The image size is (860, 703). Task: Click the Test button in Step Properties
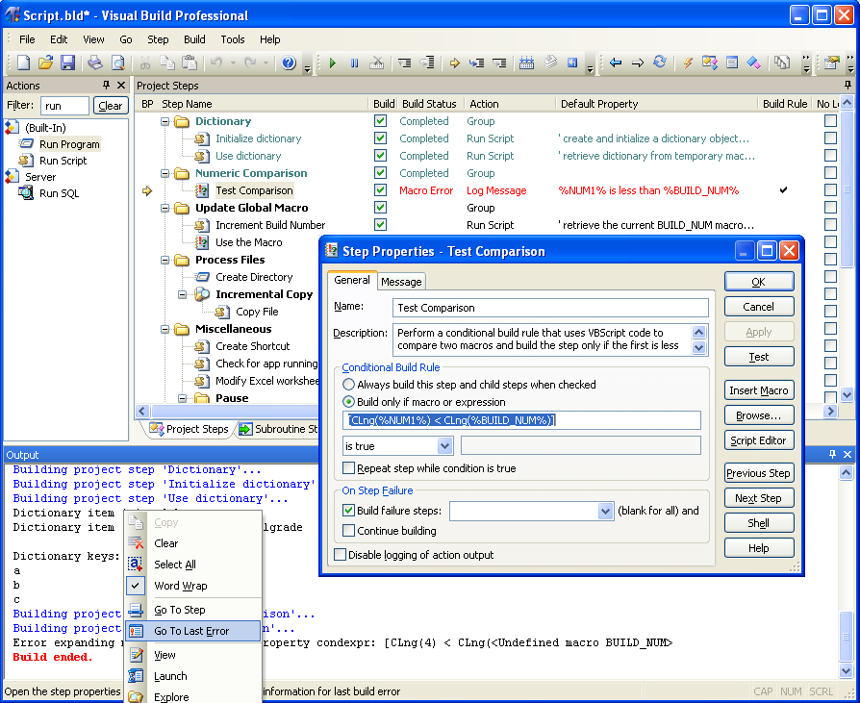click(x=759, y=356)
